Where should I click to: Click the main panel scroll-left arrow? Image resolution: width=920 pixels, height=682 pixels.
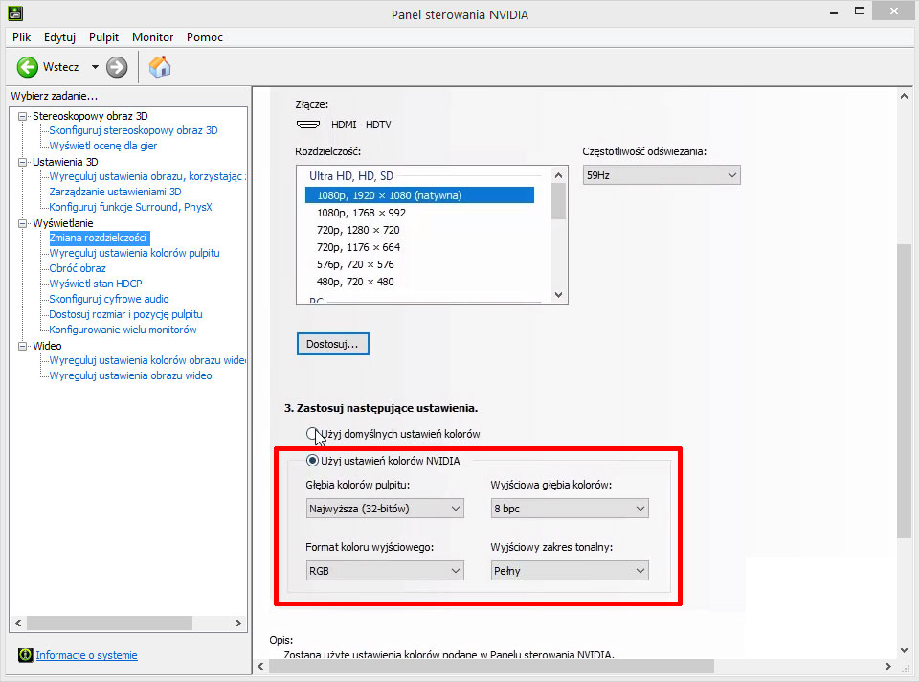tap(261, 666)
